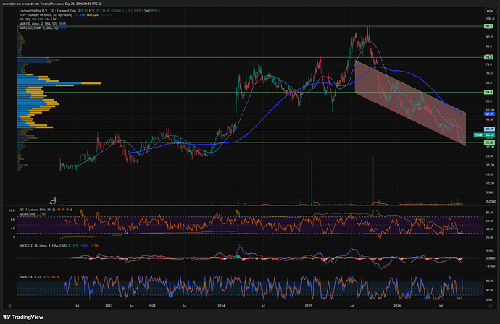Click the 2026 label on the time axis
Screen dimensions: 500x324
397,306
